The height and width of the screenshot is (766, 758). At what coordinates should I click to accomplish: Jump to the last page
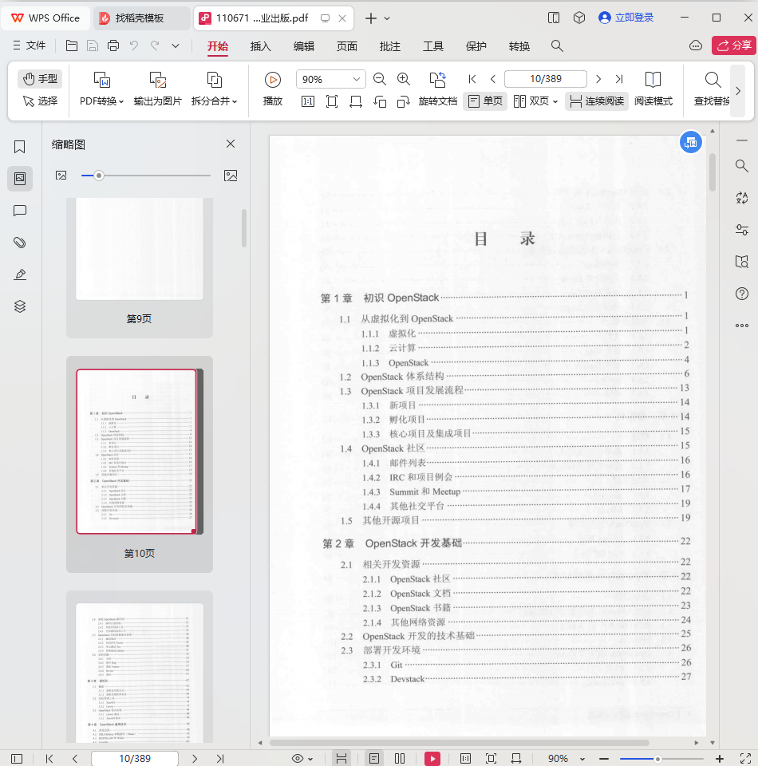click(x=619, y=79)
